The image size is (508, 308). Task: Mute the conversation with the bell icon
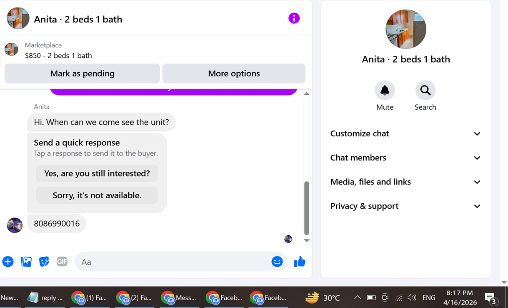pyautogui.click(x=385, y=90)
